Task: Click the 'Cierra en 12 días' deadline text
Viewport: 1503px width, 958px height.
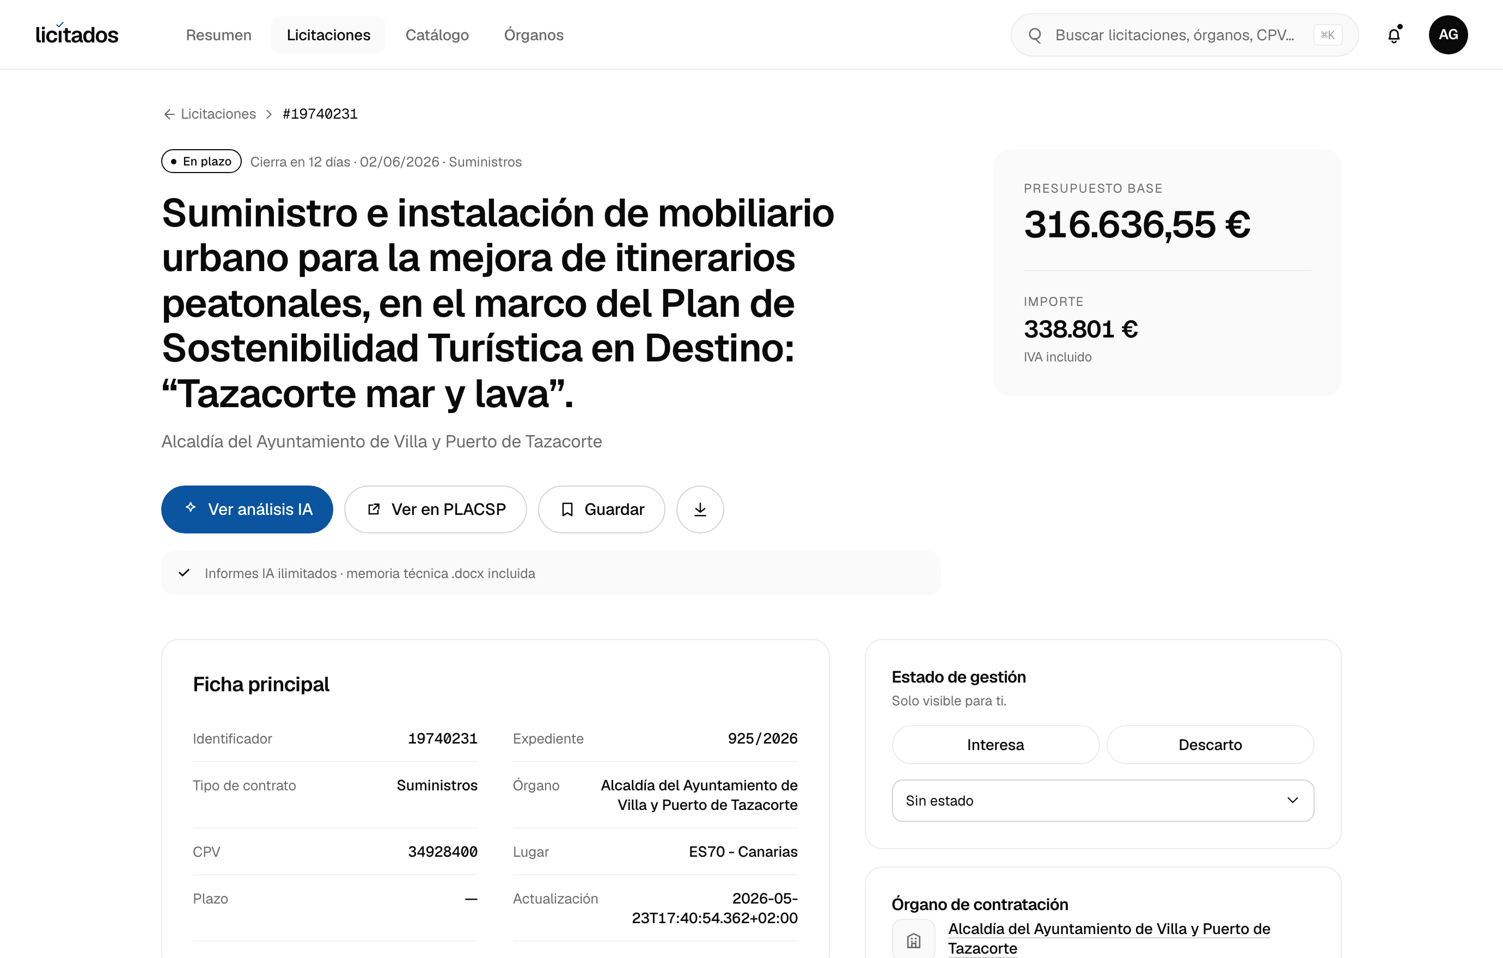Action: tap(300, 162)
